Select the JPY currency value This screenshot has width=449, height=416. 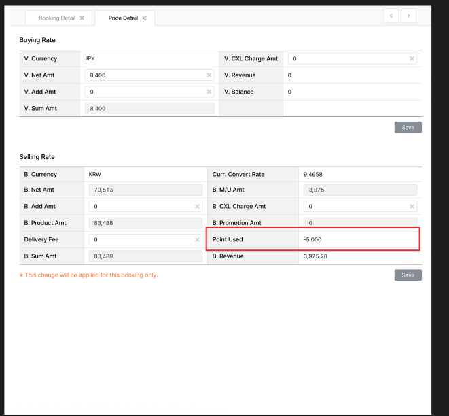pyautogui.click(x=90, y=58)
